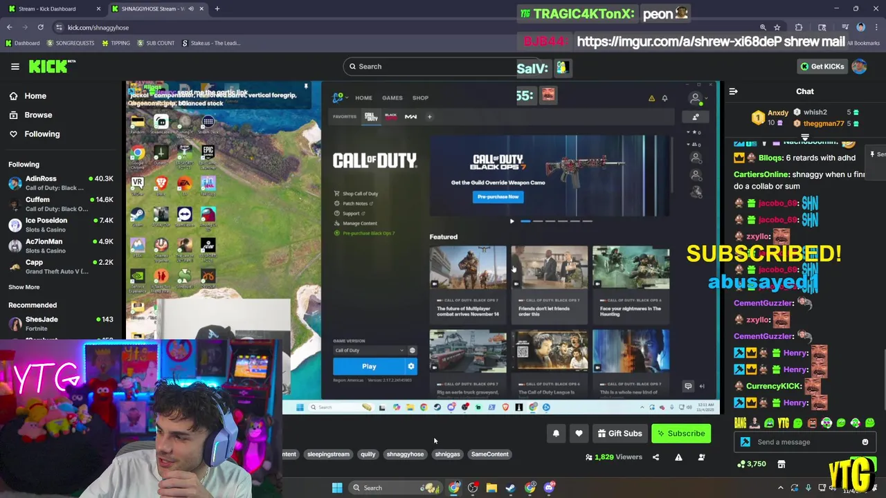Add a game to Battle.net favorites
The width and height of the screenshot is (886, 498).
point(429,116)
